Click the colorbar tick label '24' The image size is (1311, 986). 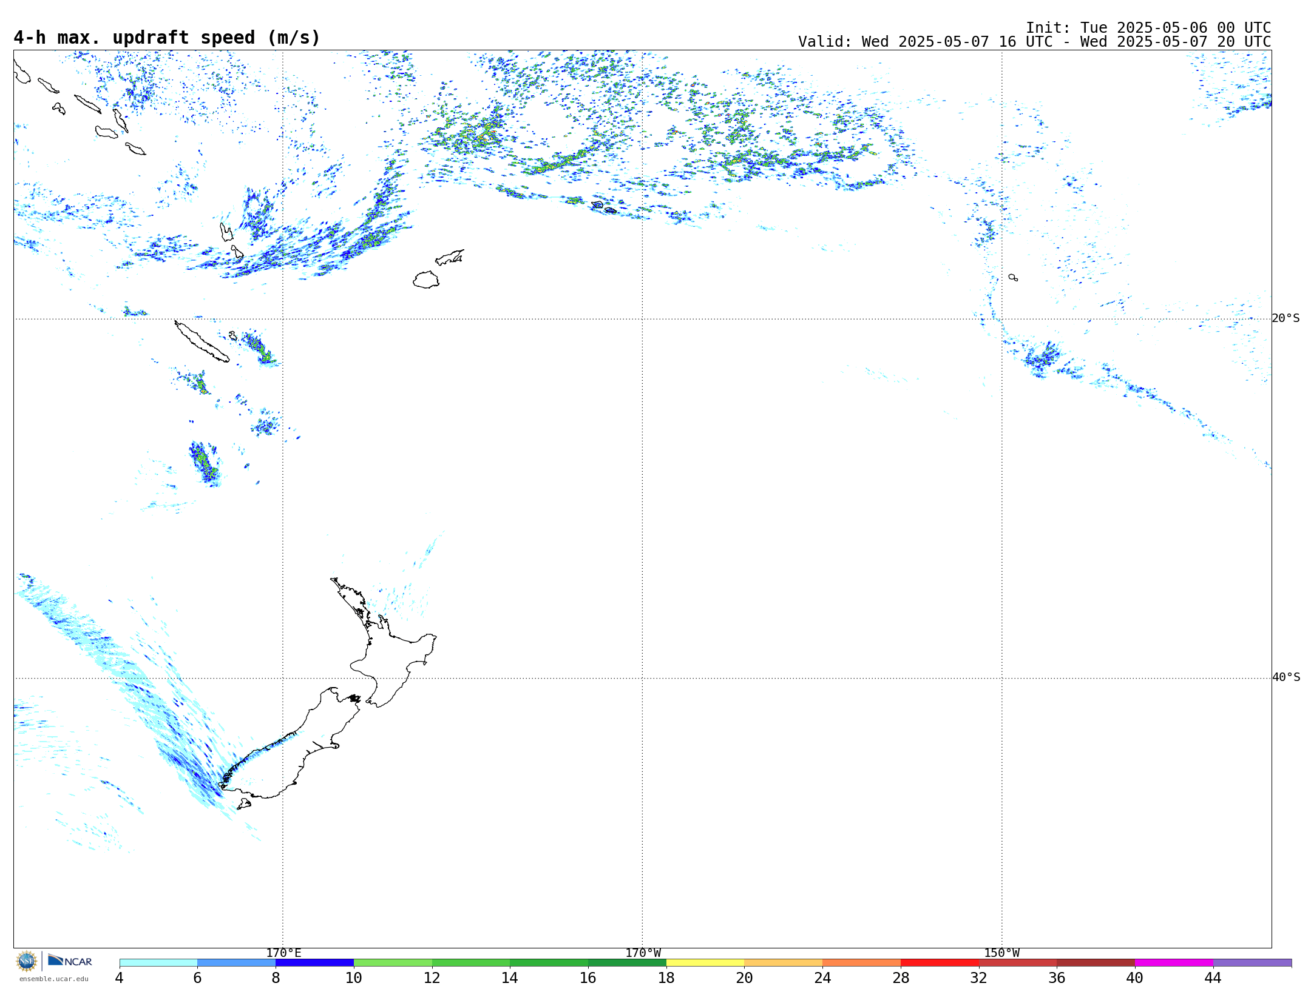tap(822, 978)
